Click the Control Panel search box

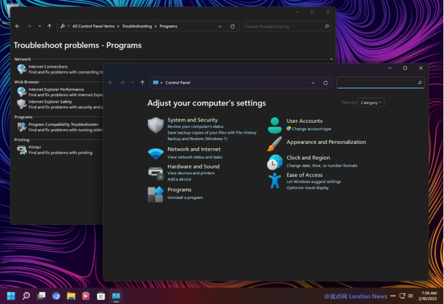tap(377, 82)
